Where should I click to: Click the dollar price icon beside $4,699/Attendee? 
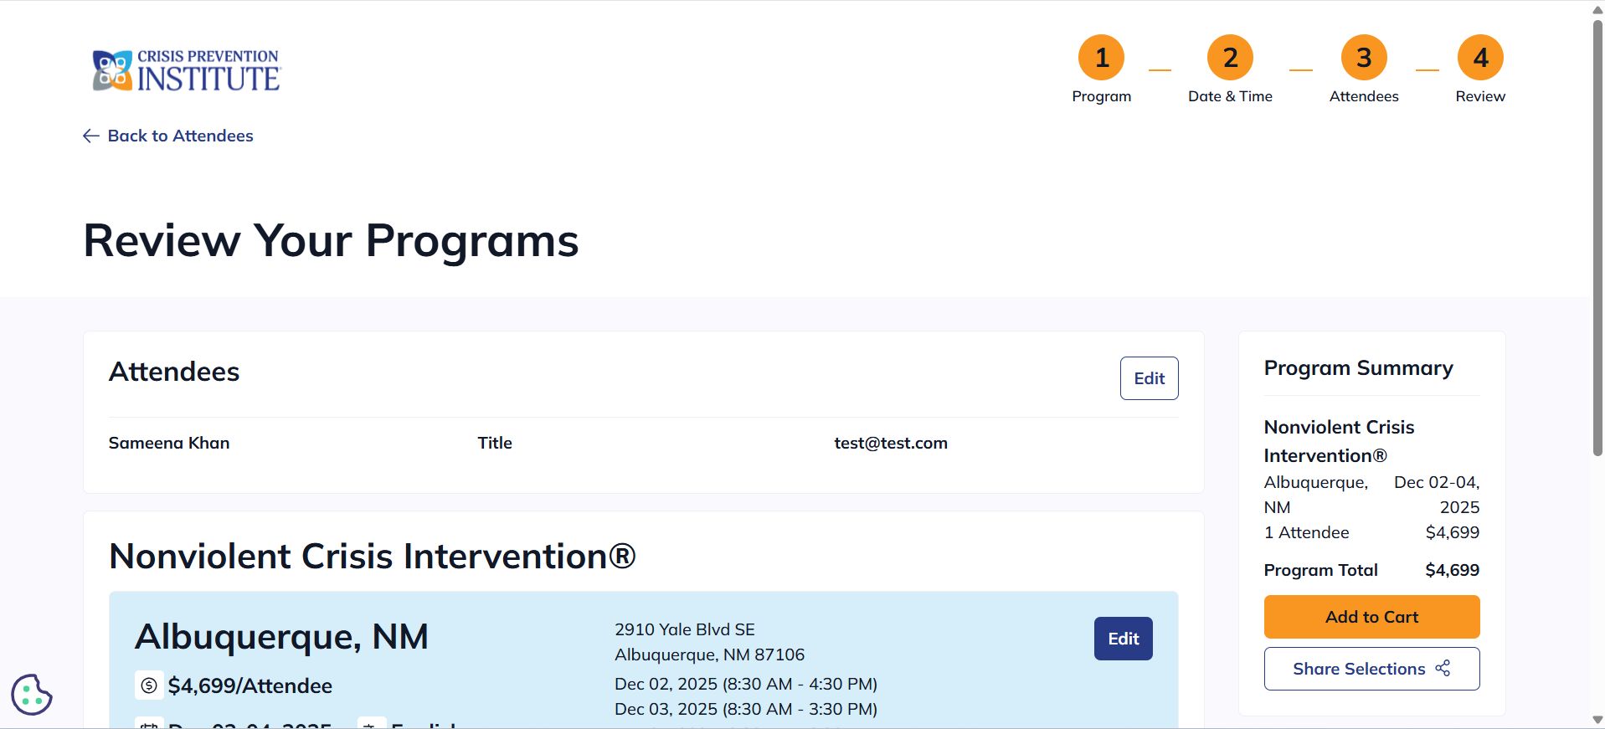[149, 685]
